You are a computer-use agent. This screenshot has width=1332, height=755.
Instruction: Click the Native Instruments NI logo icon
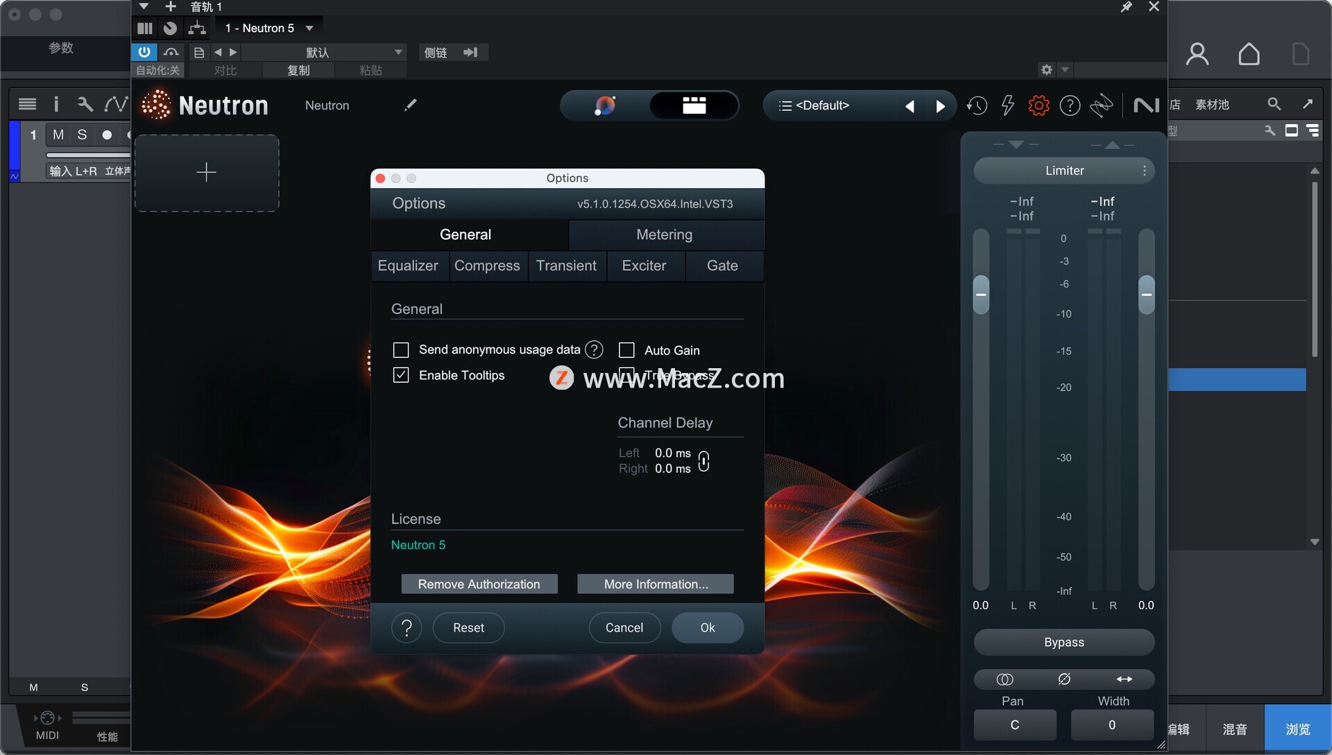click(x=1146, y=105)
